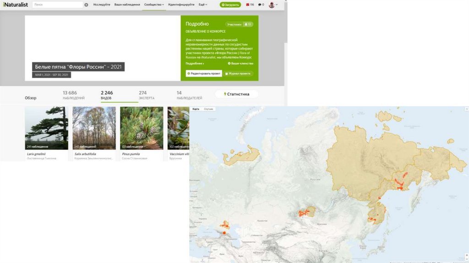Open the 'Статистика' button
This screenshot has height=263, width=469.
236,94
